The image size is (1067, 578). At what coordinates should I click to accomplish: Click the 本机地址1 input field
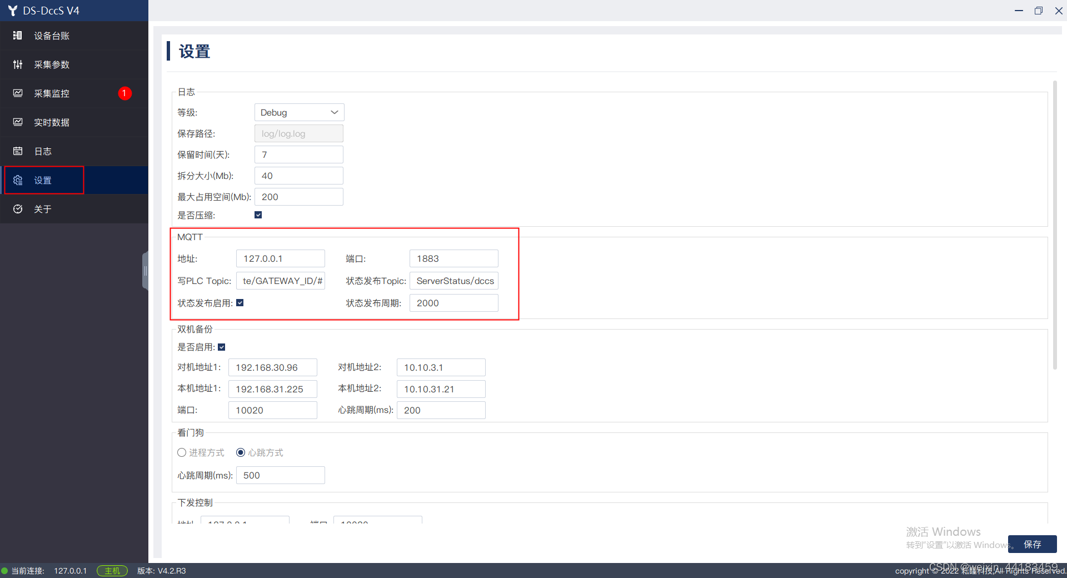tap(273, 389)
